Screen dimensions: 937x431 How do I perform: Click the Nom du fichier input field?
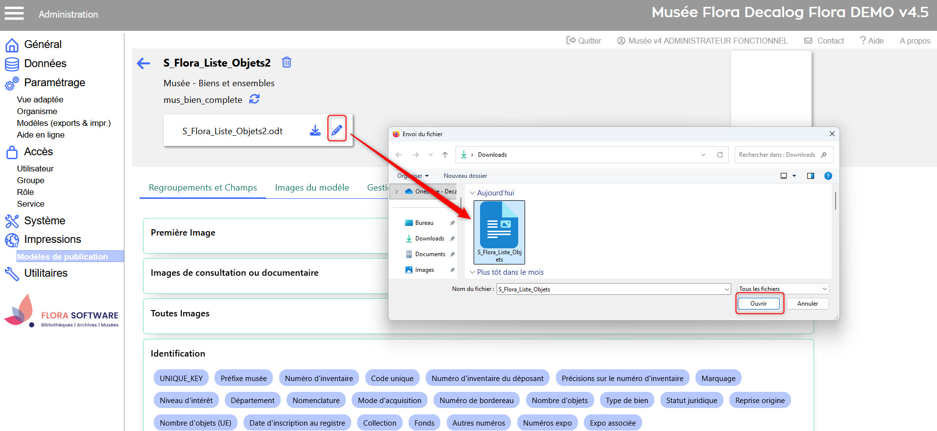pos(610,289)
